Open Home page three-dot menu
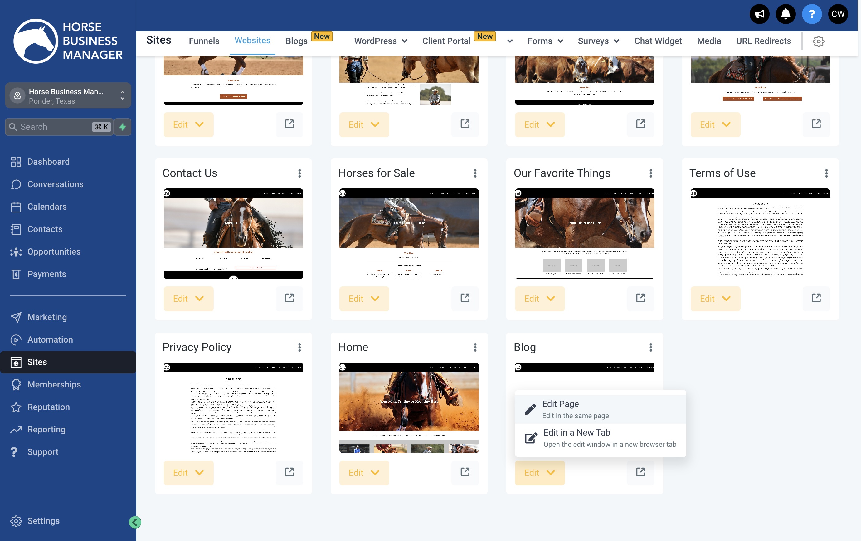 pos(475,348)
